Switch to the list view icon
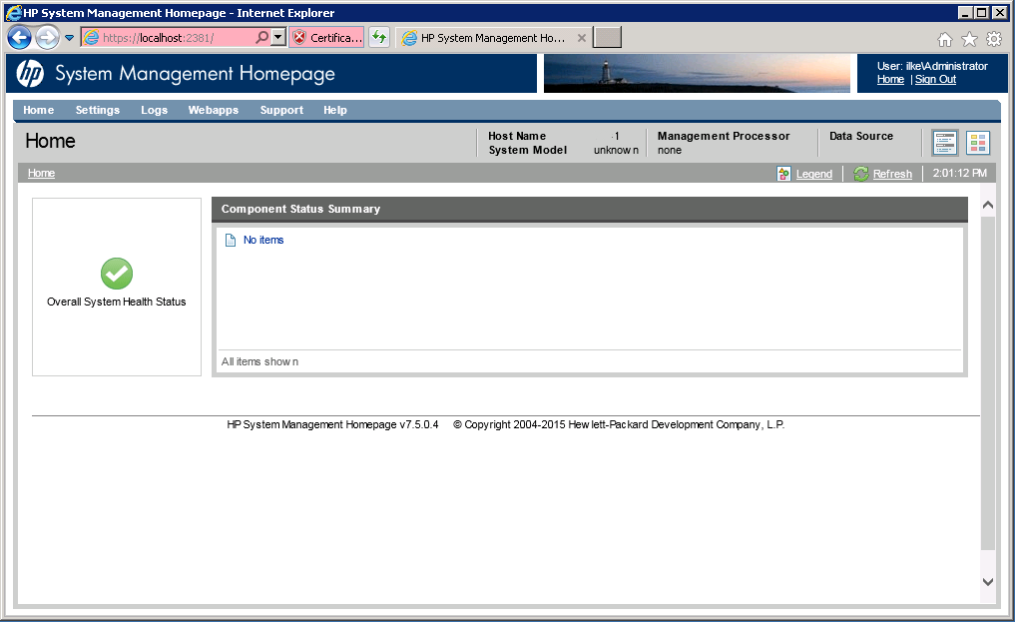Screen dimensions: 1015x622 (x=944, y=143)
